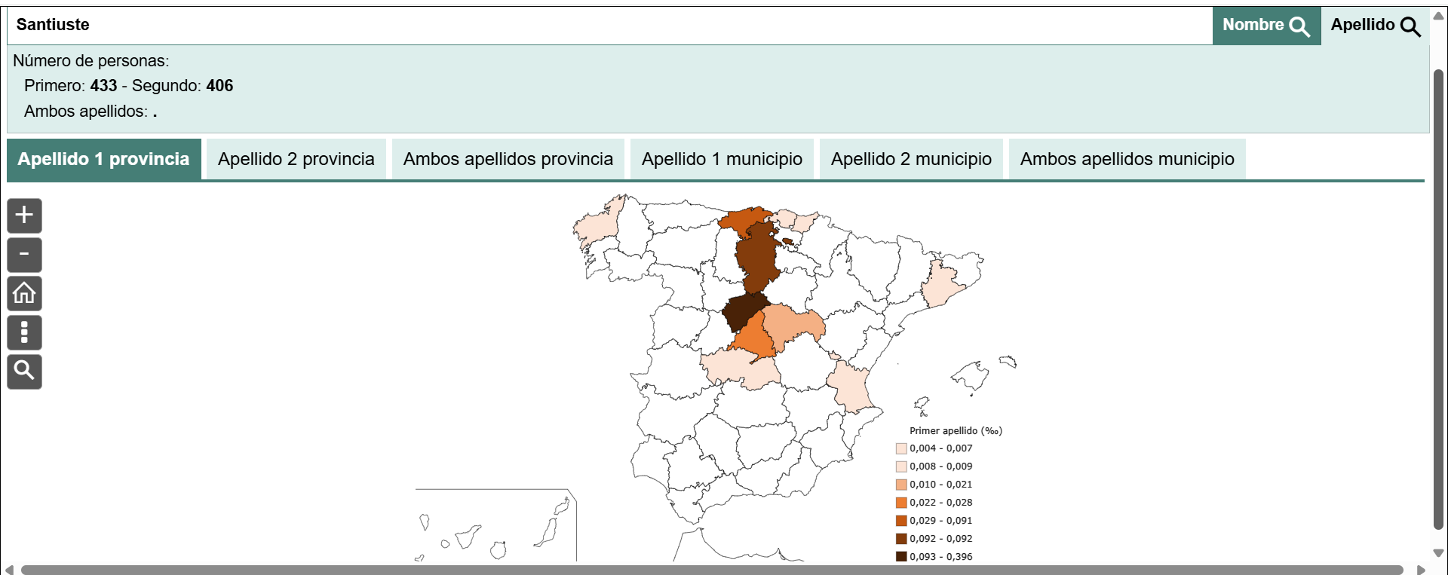Screen dimensions: 1448x575
Task: Open the three-dot map options menu
Action: click(24, 332)
